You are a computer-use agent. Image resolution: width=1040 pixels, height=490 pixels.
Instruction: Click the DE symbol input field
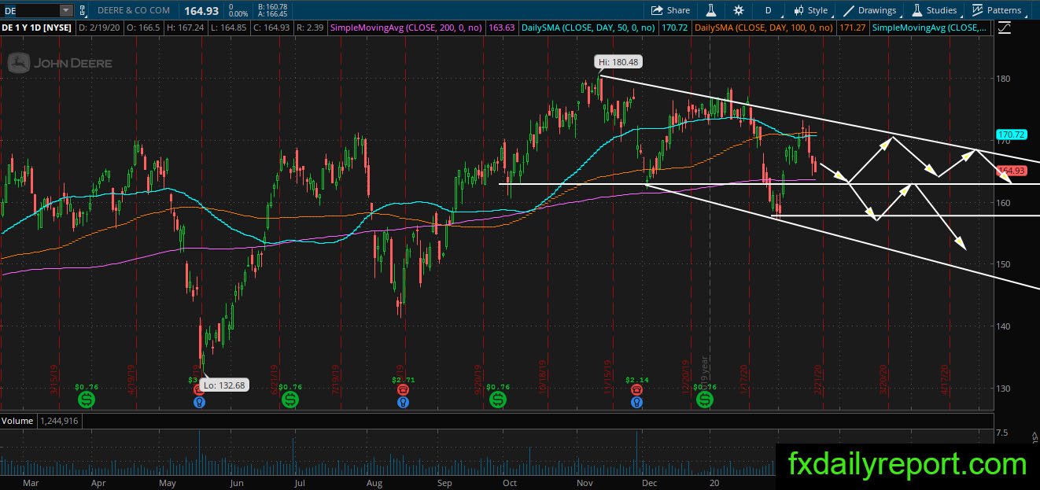(x=30, y=10)
